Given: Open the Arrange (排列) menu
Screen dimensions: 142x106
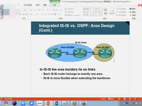Looking at the screenshot, I should click(106, 12).
